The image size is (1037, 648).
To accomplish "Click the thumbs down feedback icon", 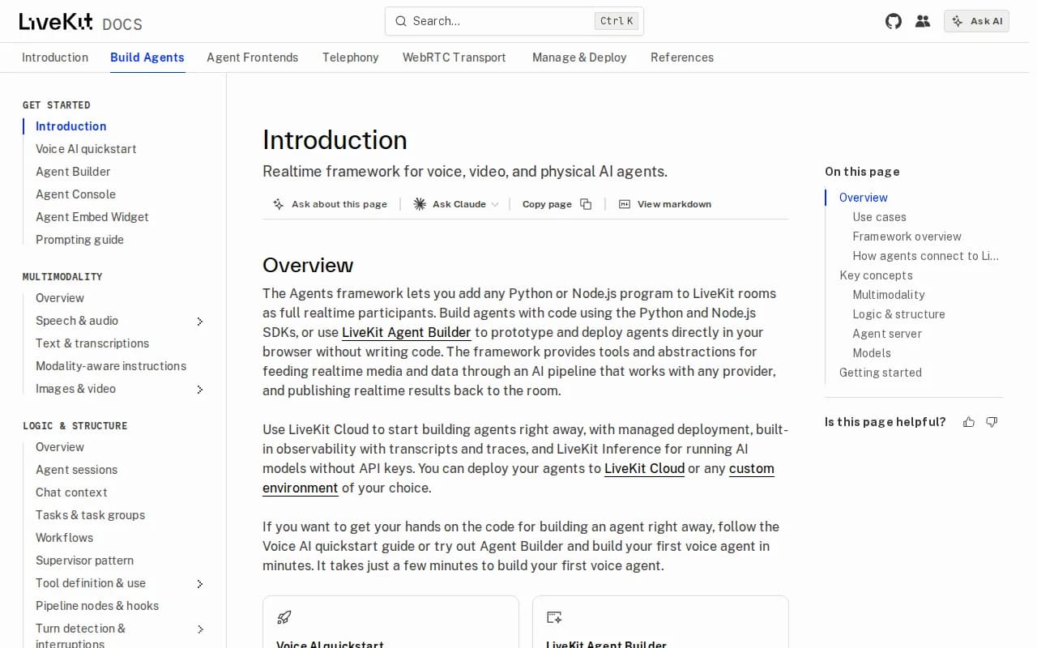I will pos(992,422).
